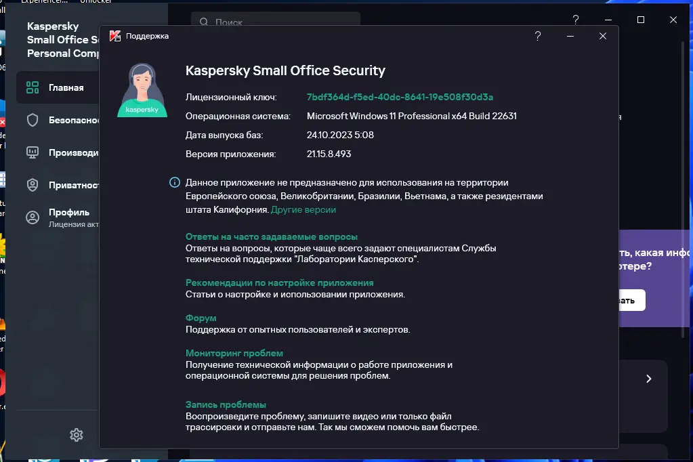Expand the card using the right arrow chevron
Image resolution: width=693 pixels, height=462 pixels.
[x=648, y=379]
